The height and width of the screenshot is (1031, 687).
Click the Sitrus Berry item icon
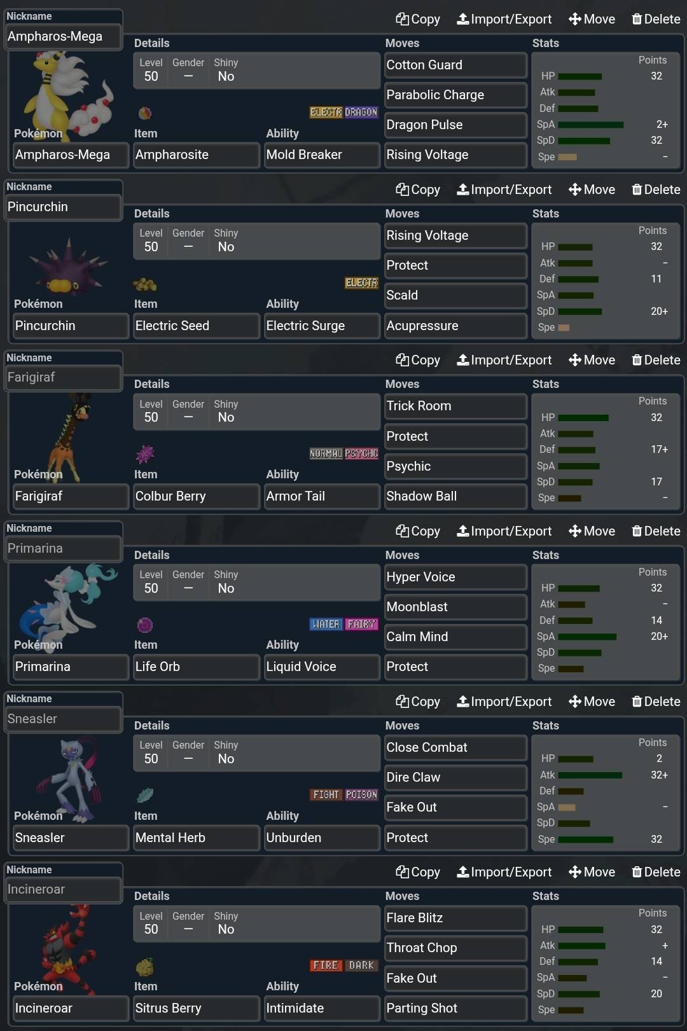[x=145, y=966]
